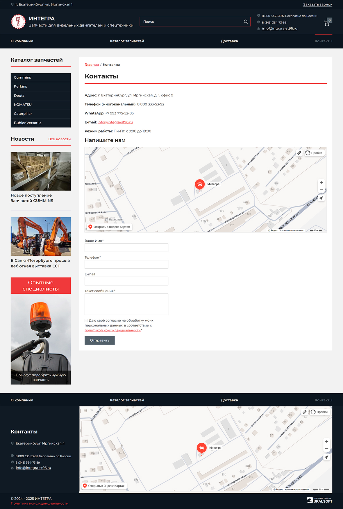Open Доставка in top navigation
The width and height of the screenshot is (343, 509).
229,41
